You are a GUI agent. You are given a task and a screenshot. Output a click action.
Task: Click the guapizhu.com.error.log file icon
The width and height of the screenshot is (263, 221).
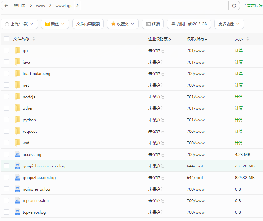tap(17, 166)
